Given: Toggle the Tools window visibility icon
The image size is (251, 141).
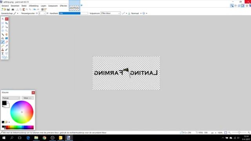Looking at the screenshot, I should (x=232, y=5).
